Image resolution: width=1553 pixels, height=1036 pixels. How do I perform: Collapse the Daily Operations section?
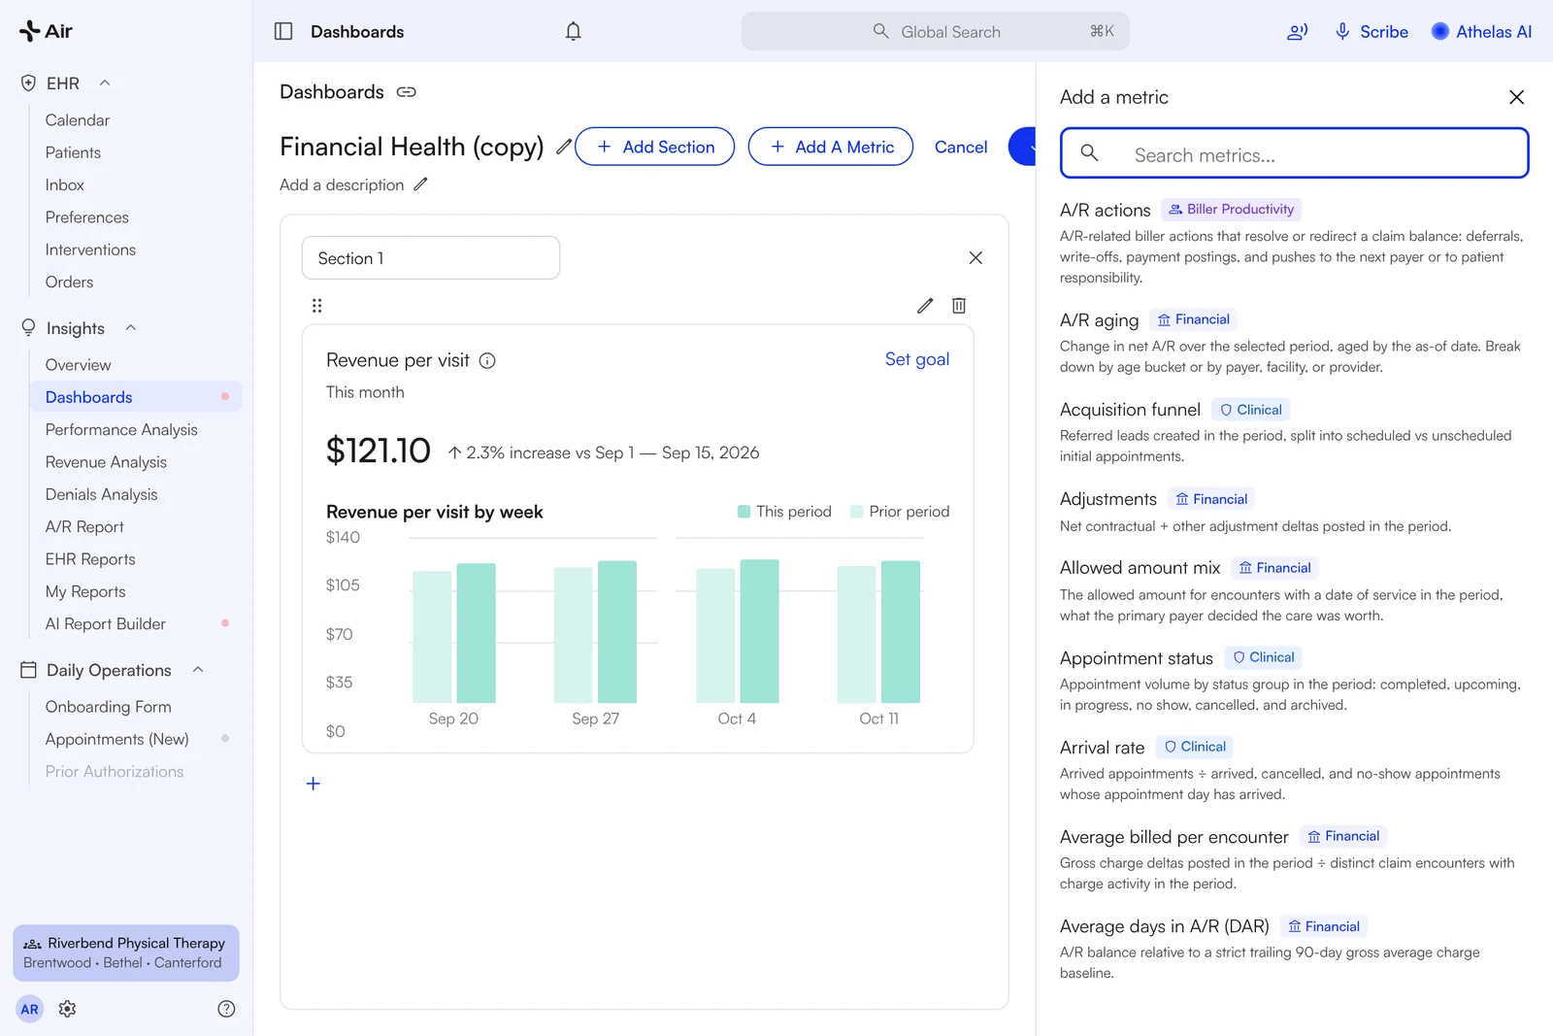198,670
